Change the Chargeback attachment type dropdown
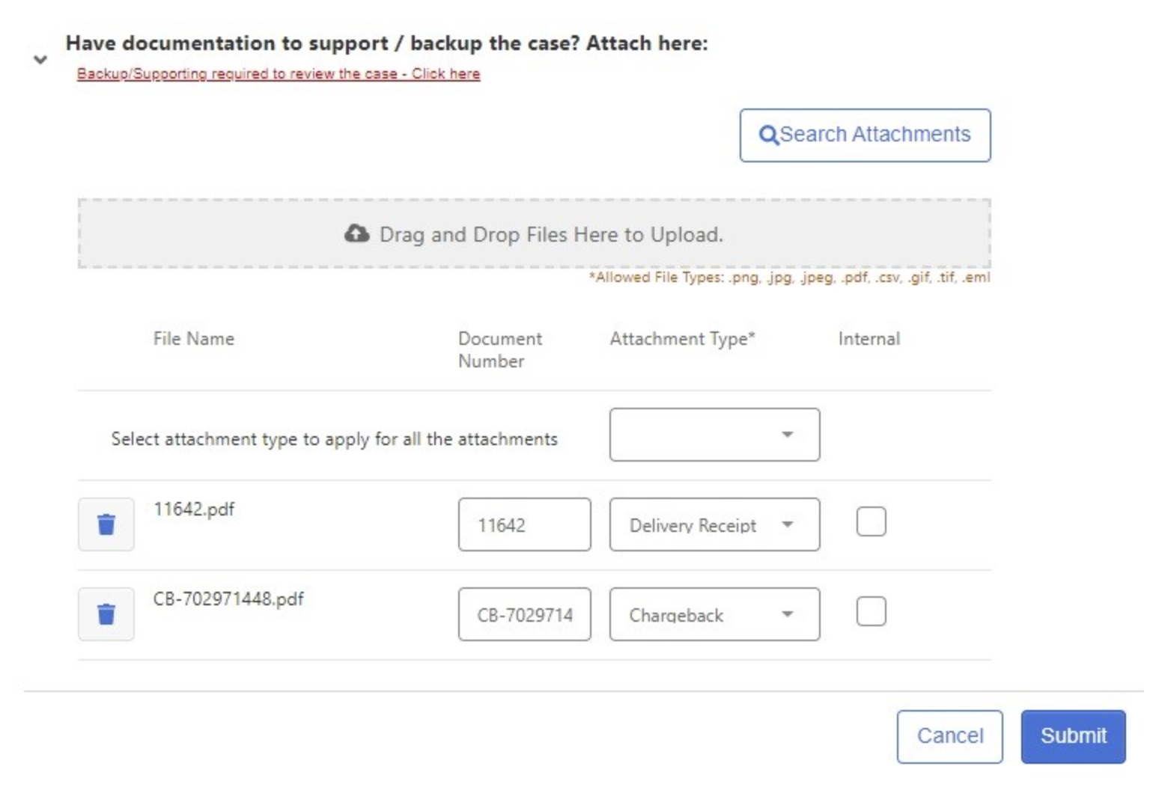 (x=714, y=614)
